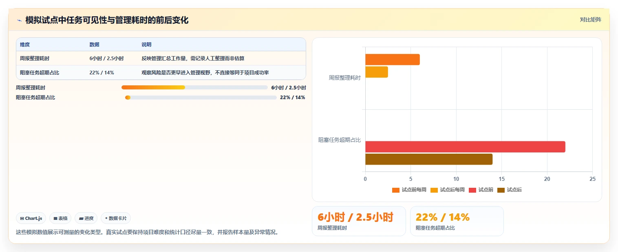Click the lightning icon beside the title
Image resolution: width=618 pixels, height=252 pixels.
(x=19, y=20)
